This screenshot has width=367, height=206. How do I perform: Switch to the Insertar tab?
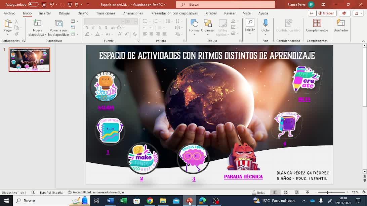coord(45,13)
